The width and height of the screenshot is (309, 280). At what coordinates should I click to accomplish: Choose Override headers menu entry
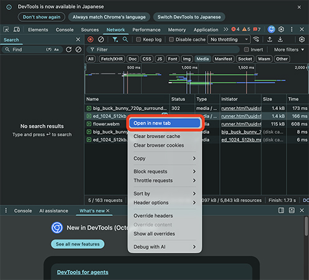pos(164,216)
